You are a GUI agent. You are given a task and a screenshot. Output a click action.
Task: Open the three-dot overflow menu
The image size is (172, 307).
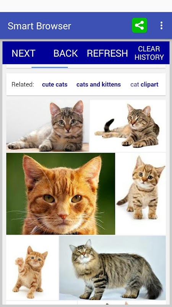pyautogui.click(x=161, y=26)
